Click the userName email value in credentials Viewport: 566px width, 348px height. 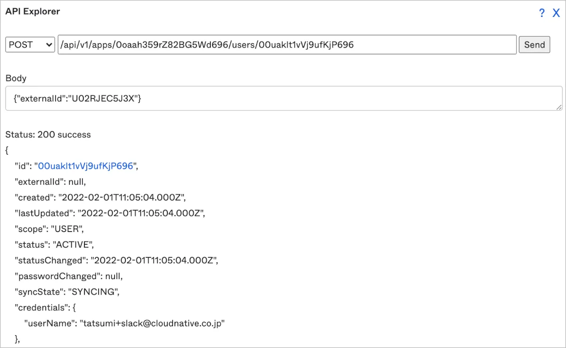pos(152,323)
